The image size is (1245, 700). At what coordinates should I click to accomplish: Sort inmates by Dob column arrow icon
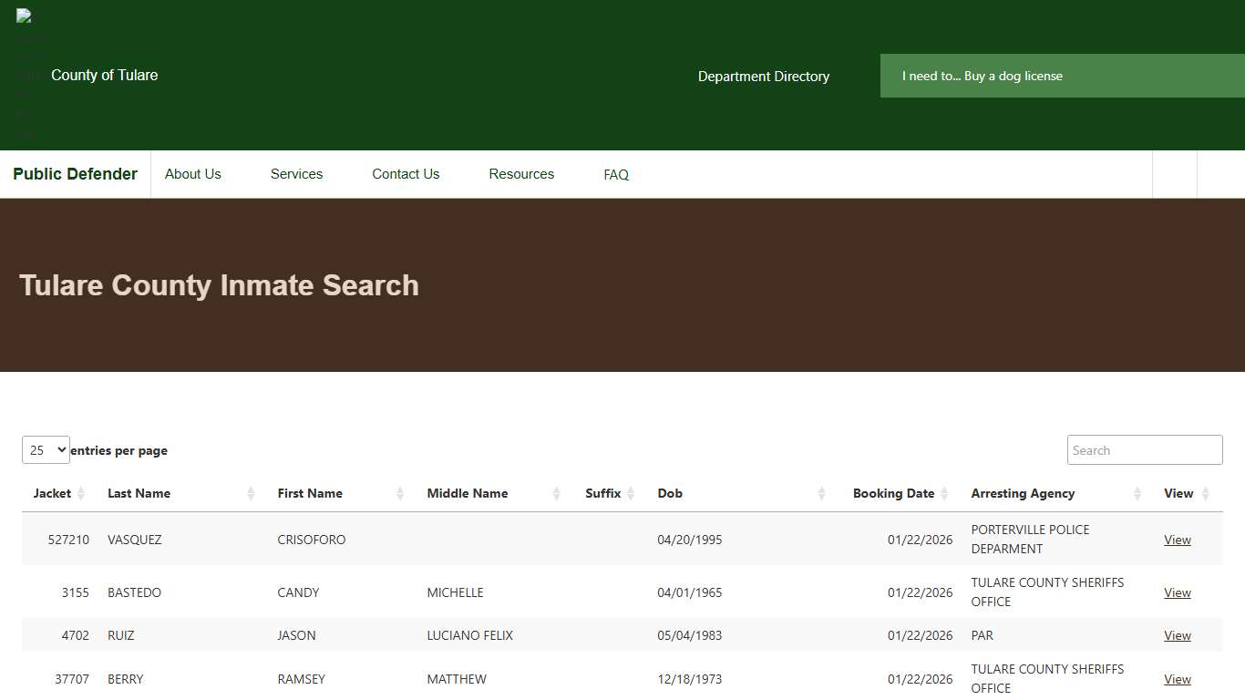pos(822,493)
